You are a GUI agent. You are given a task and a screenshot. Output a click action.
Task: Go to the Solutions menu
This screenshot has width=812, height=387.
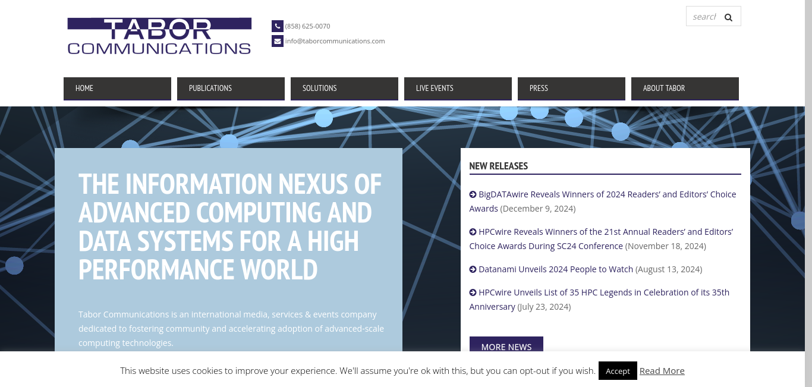click(344, 89)
